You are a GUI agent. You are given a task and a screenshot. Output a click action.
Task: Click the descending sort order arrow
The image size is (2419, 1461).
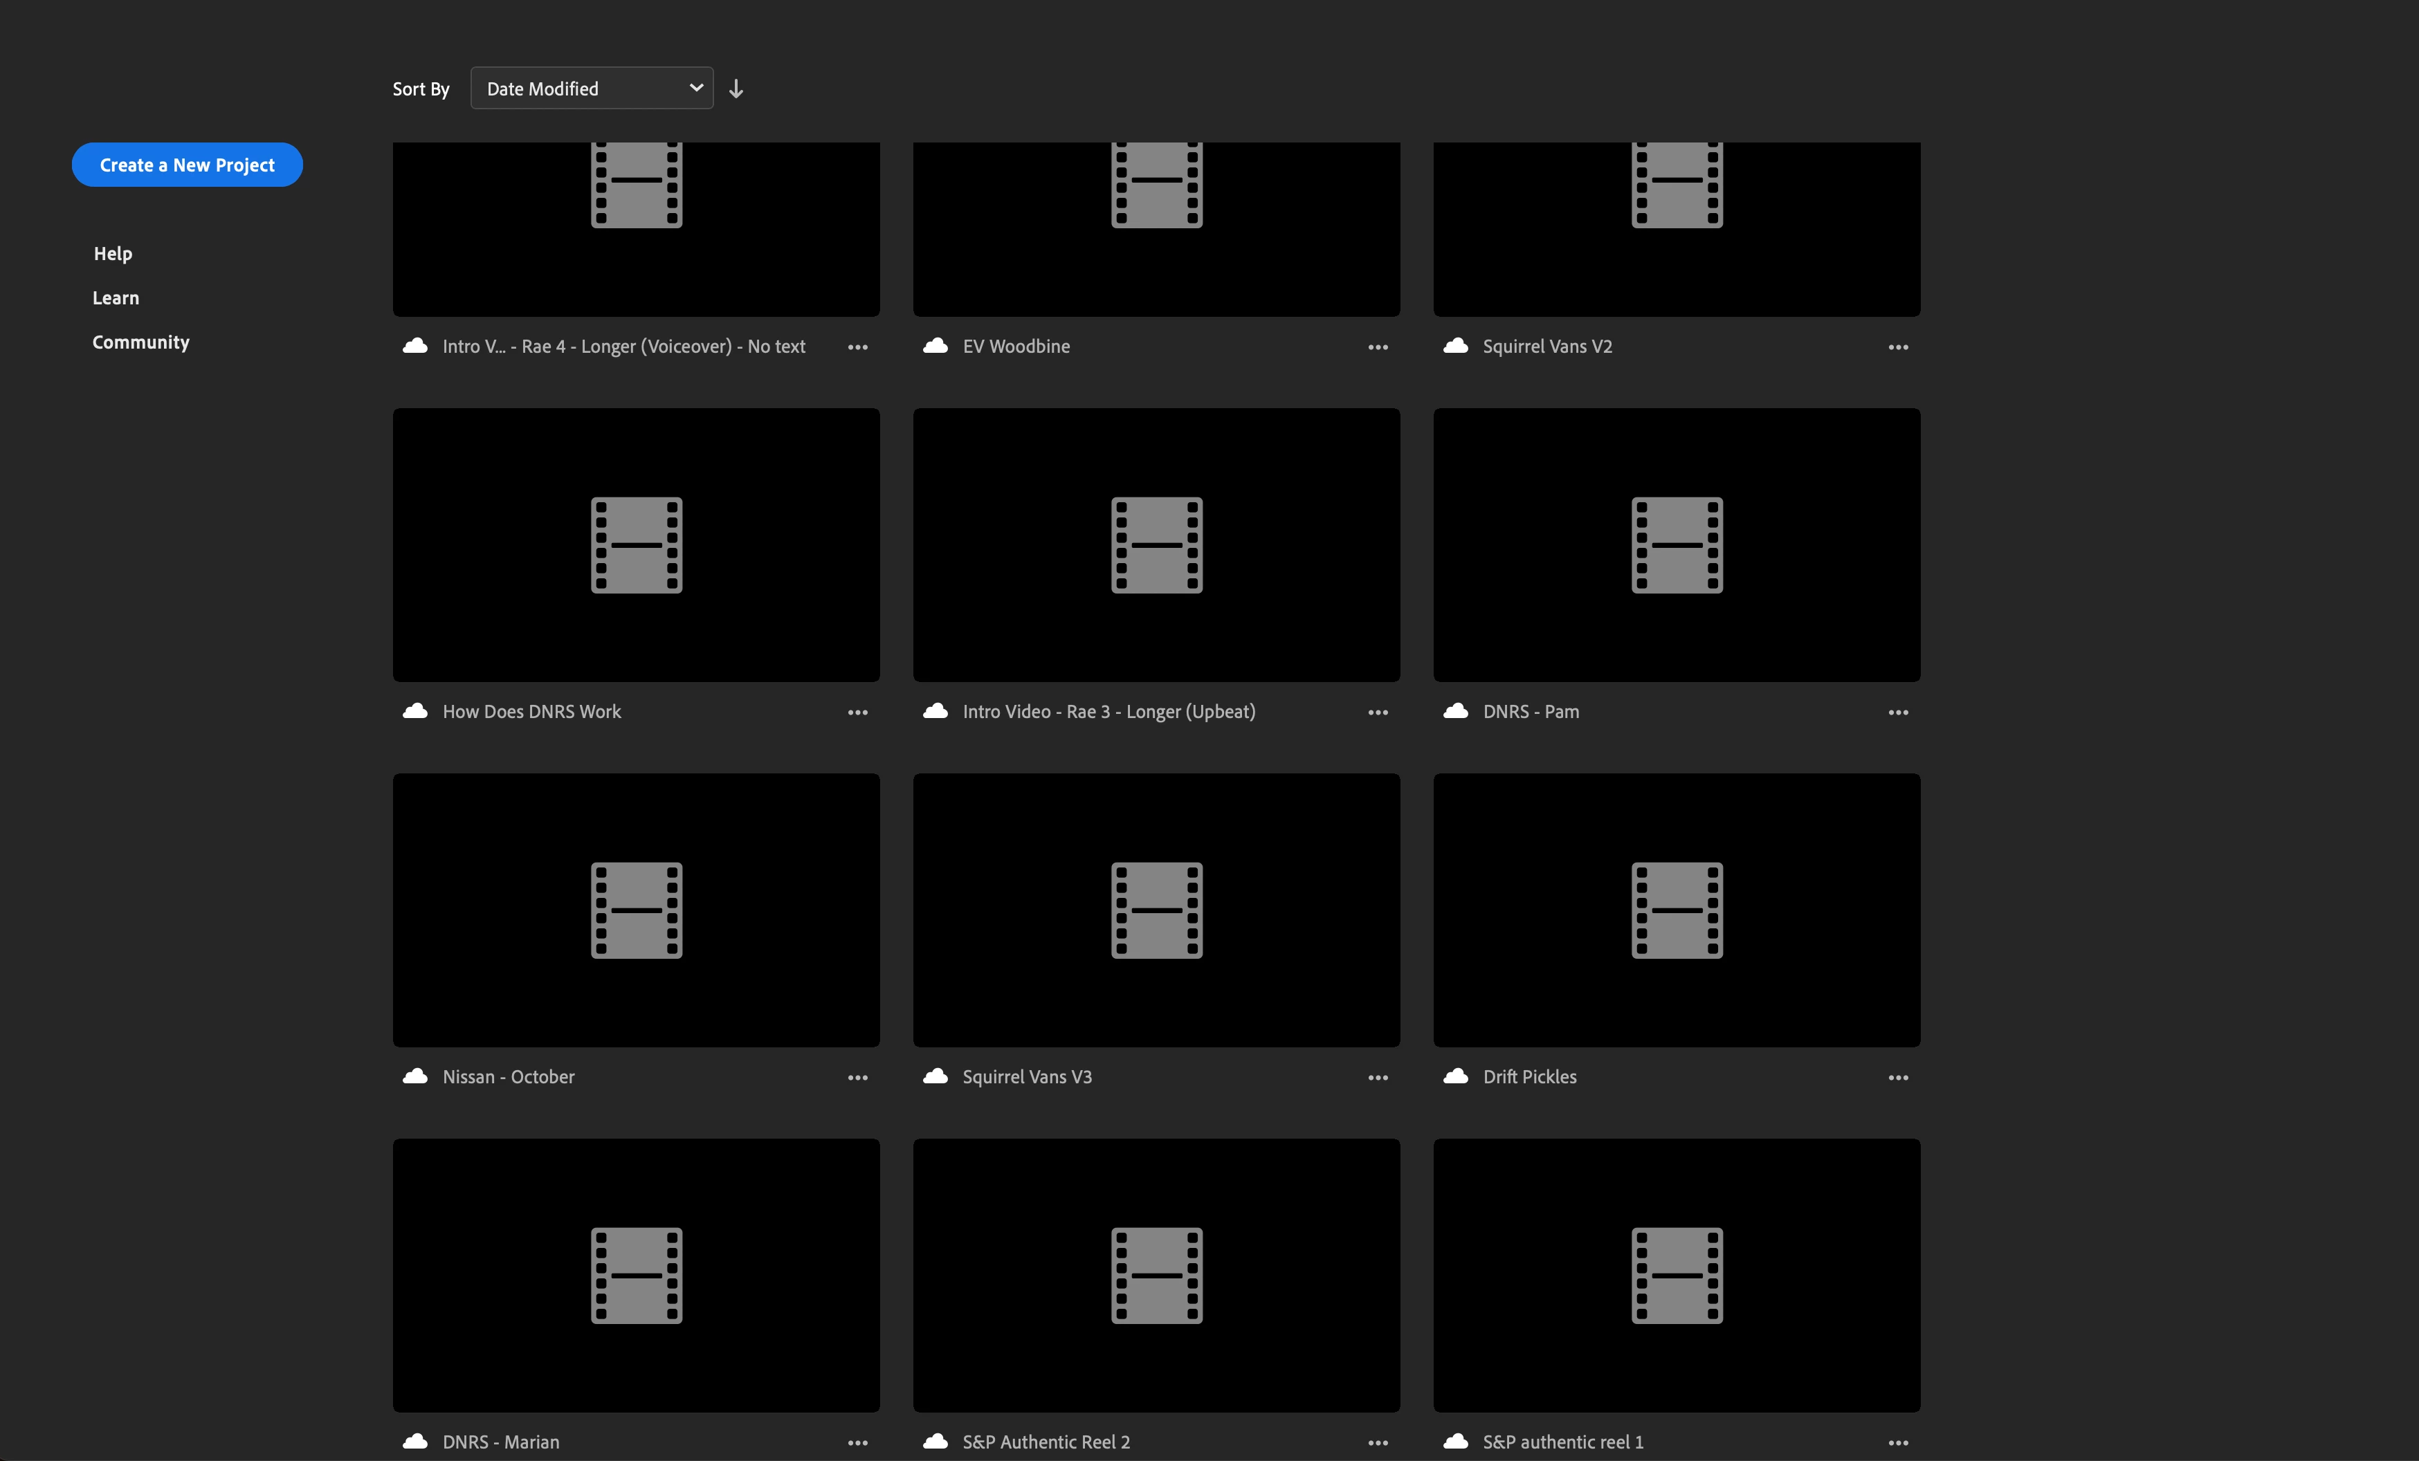(736, 89)
